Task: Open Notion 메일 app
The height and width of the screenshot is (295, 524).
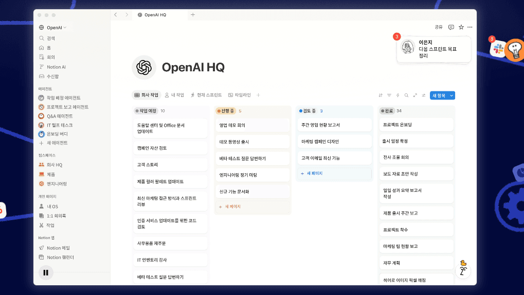Action: click(55, 248)
